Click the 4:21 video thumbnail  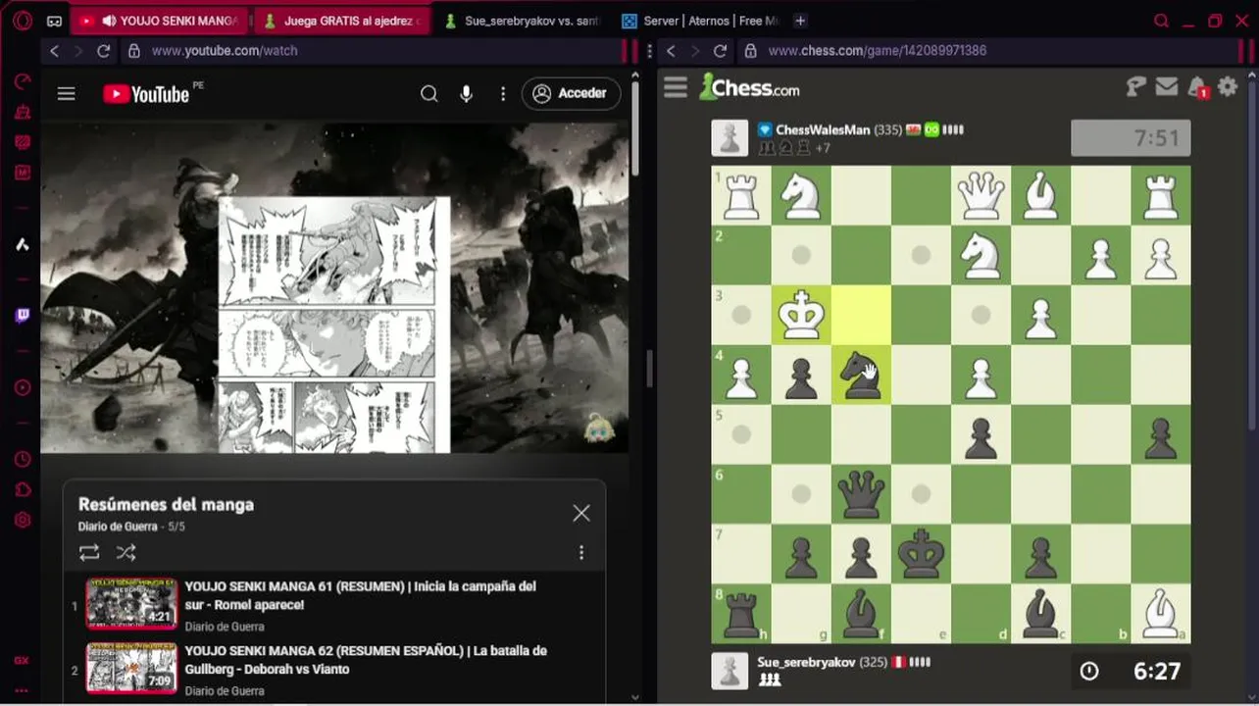131,602
